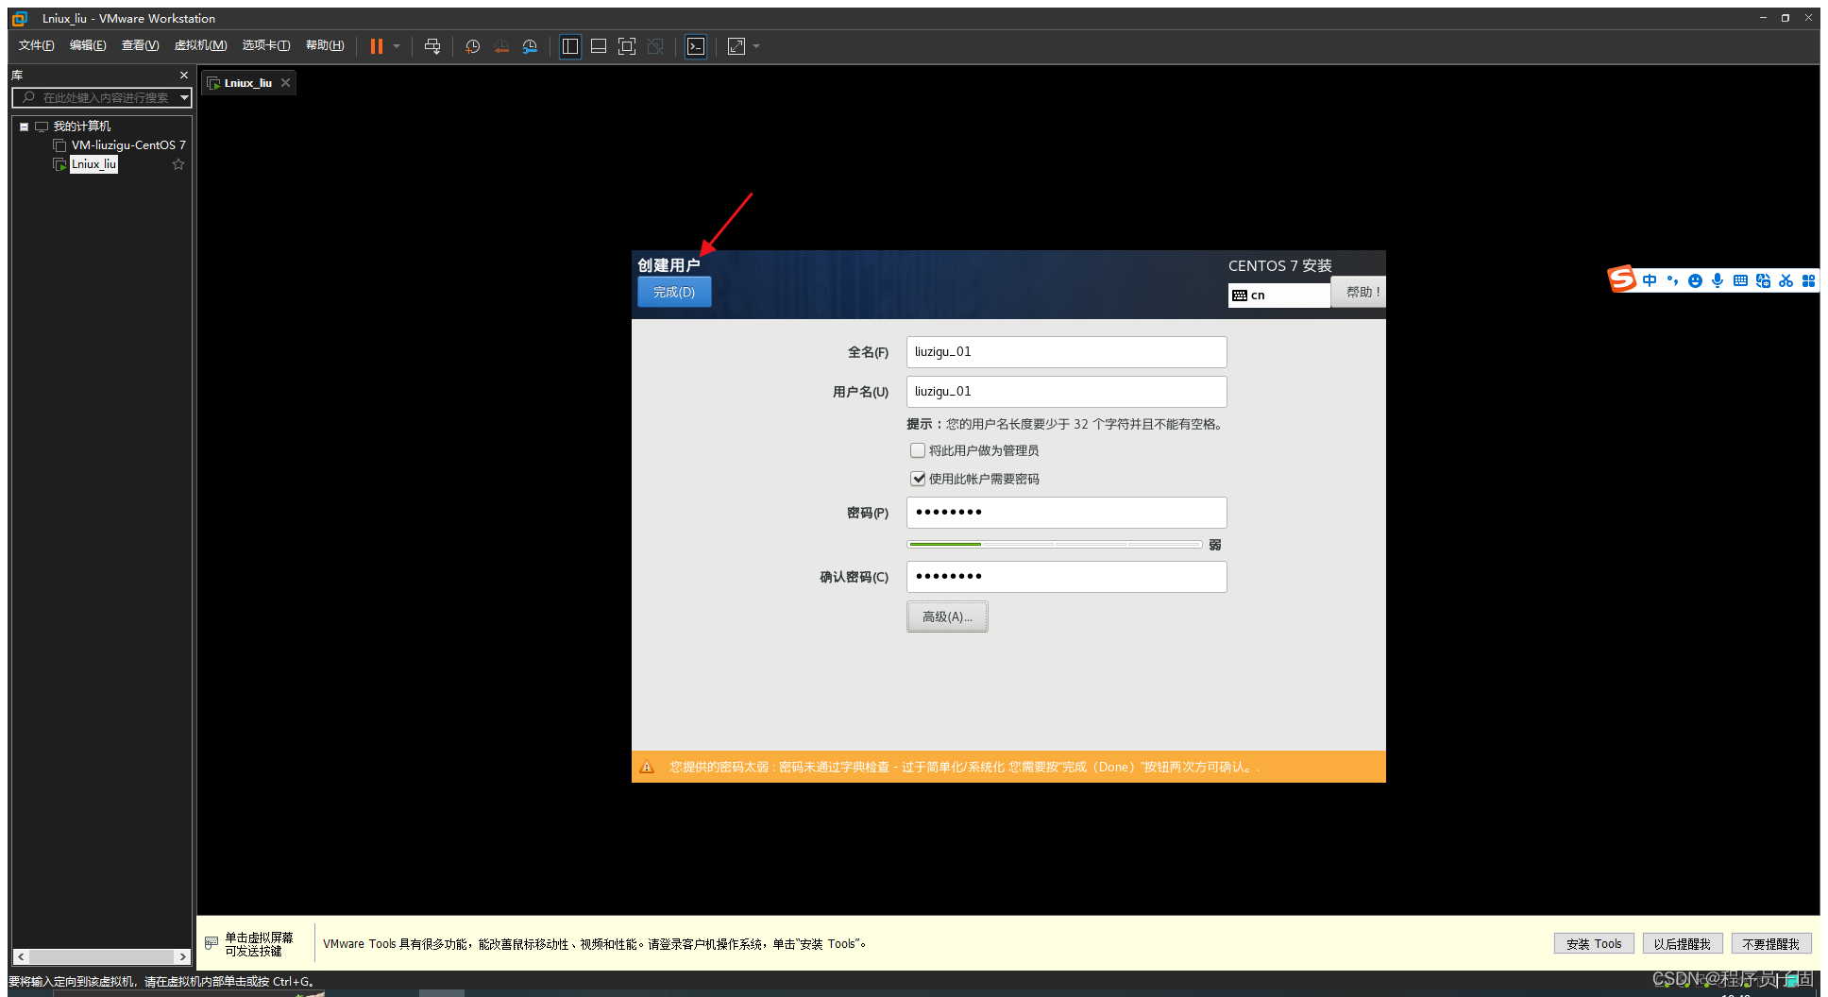Uncheck 使用此帐户需要密码 checkbox
The image size is (1828, 997).
tap(918, 479)
